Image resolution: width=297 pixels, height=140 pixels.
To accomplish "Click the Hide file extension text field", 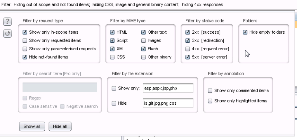I will click(x=168, y=103).
